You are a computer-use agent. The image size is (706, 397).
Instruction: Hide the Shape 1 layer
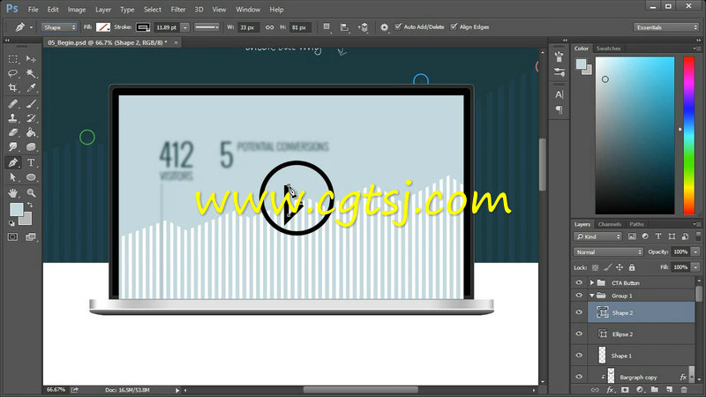[x=579, y=356]
